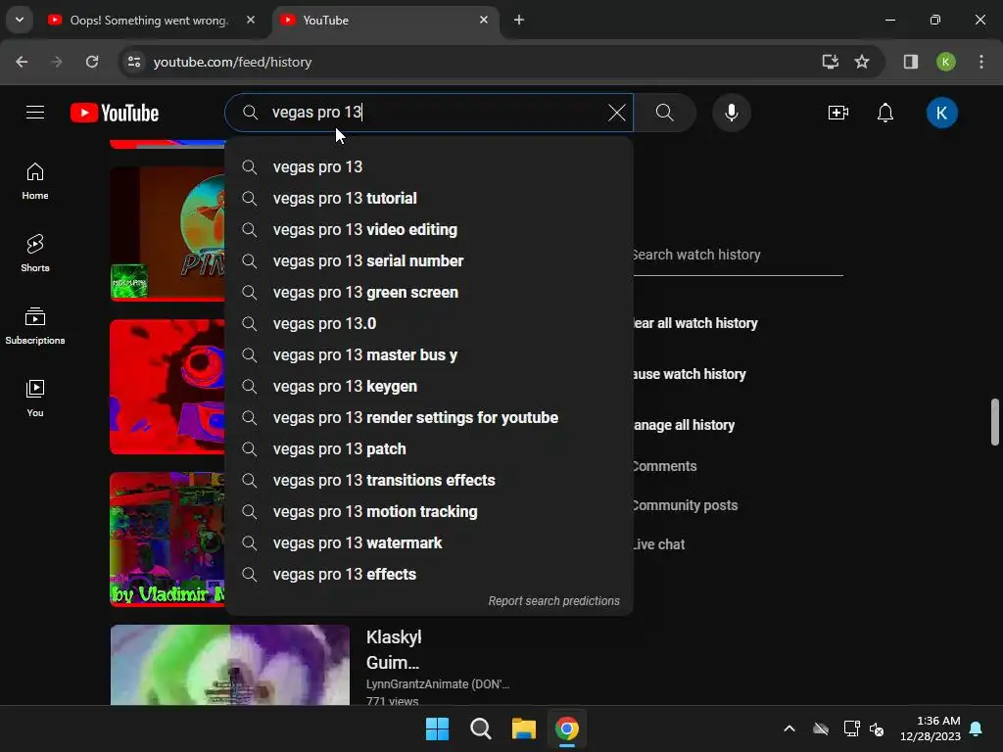Select "vegas pro 13 master bus y"

click(429, 354)
